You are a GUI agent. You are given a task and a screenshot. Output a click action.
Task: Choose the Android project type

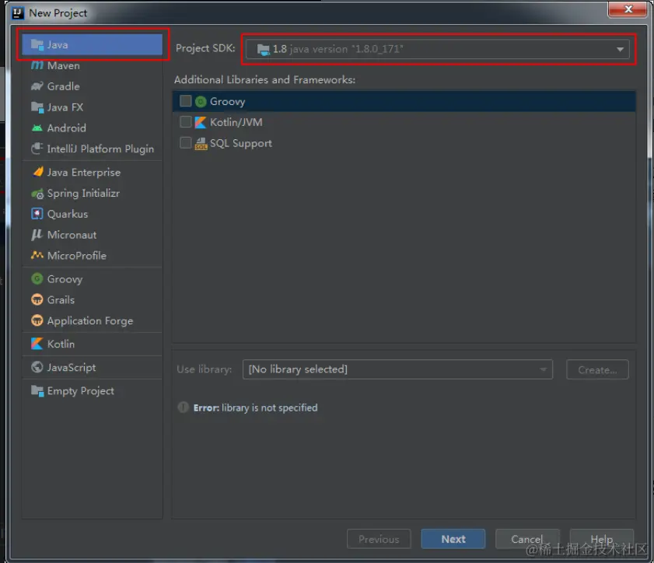pos(92,128)
